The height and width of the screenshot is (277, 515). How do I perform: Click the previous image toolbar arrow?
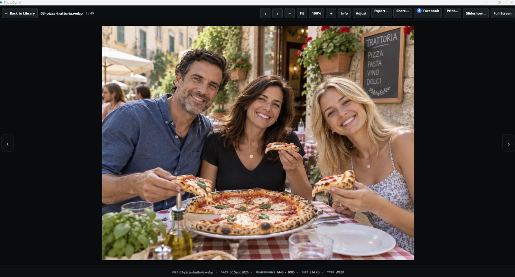(x=265, y=13)
